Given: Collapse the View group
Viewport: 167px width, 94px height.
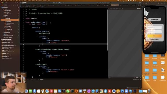Looking at the screenshot, I should [3, 17].
